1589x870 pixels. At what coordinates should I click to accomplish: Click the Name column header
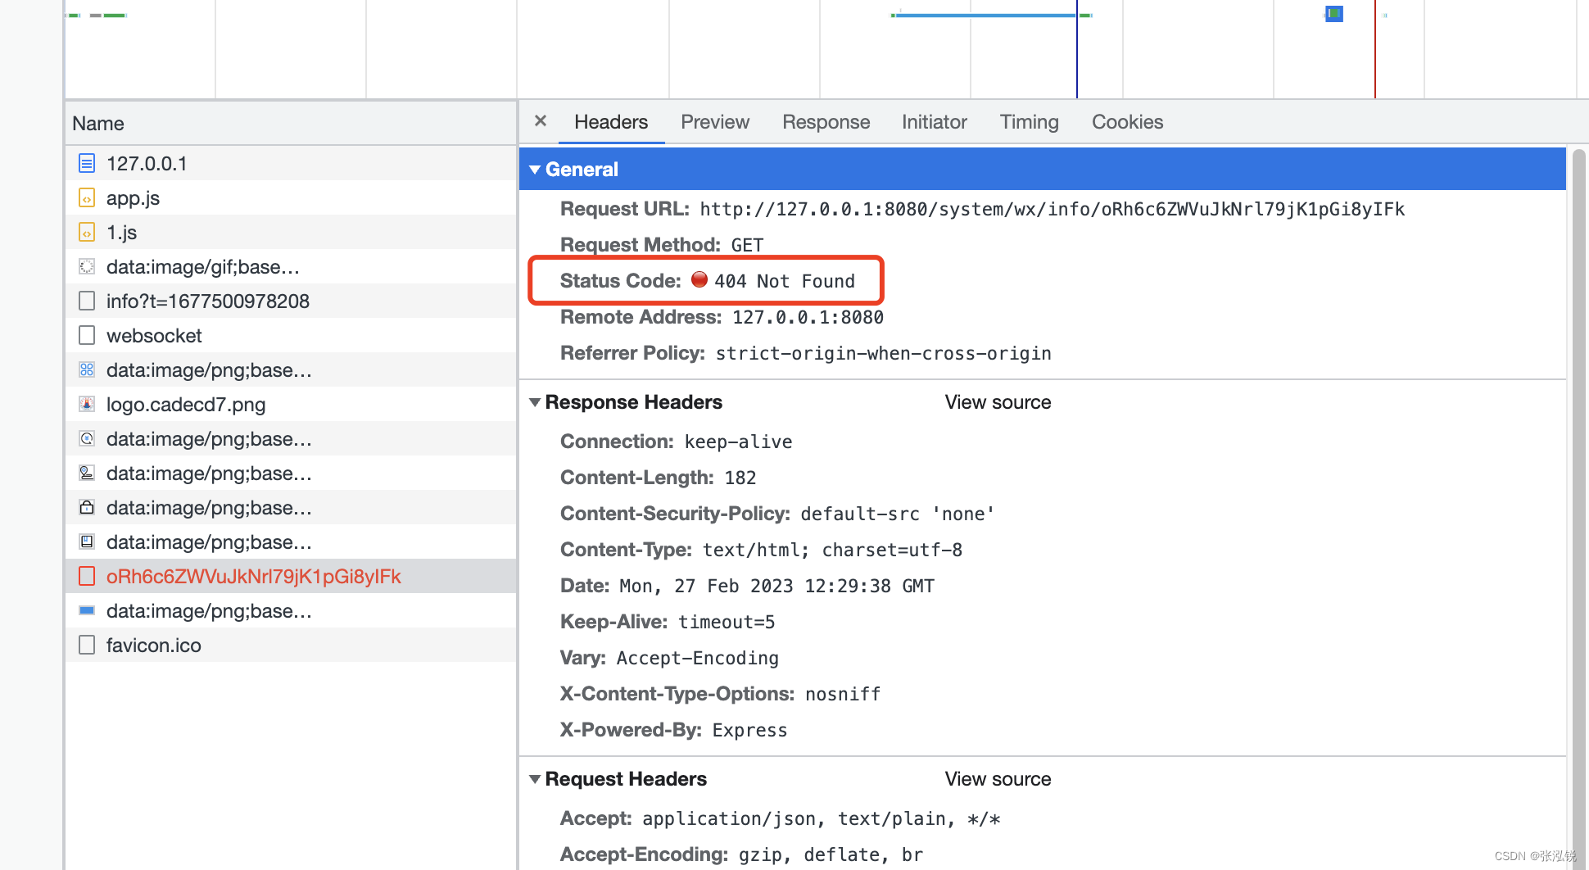[x=291, y=124]
